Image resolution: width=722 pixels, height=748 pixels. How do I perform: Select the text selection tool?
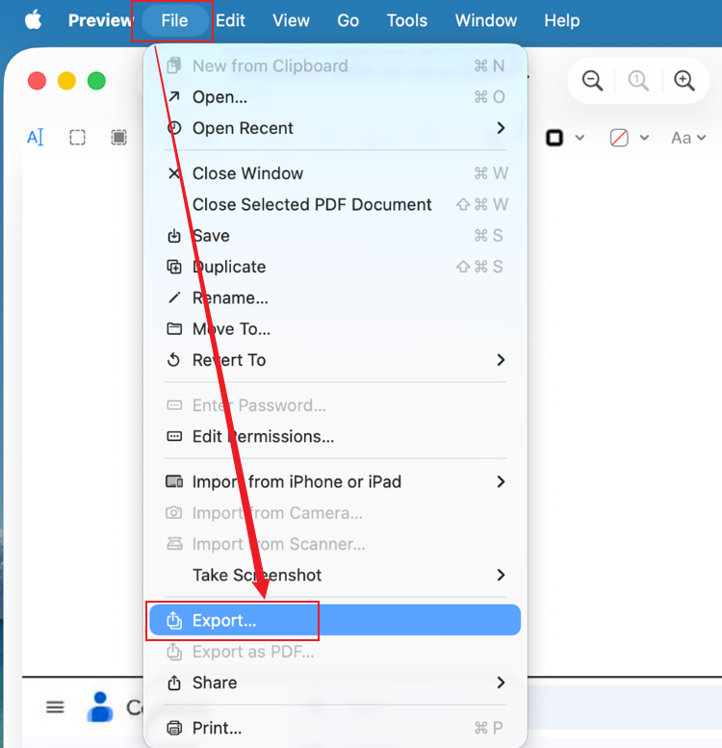(x=36, y=138)
